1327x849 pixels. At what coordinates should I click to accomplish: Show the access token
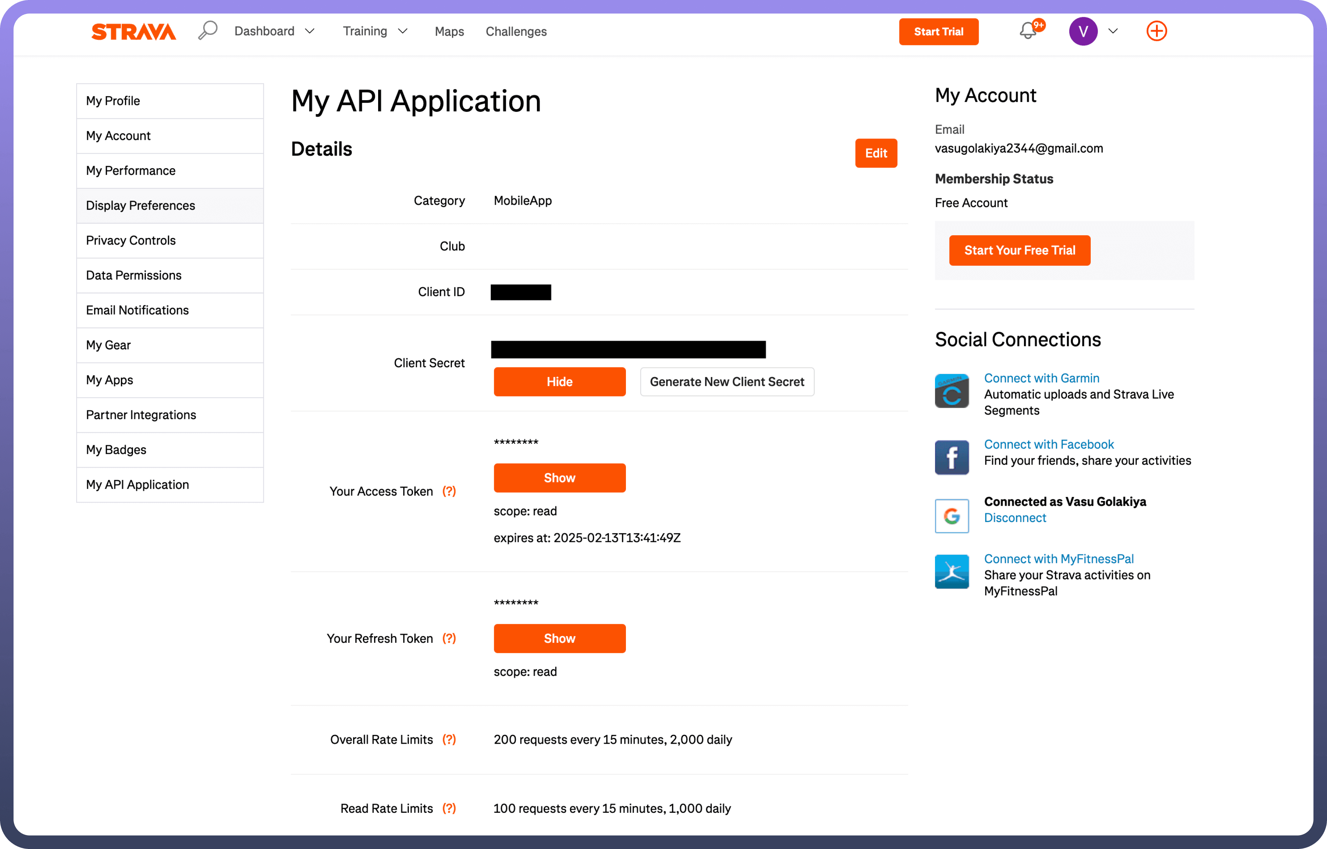559,478
